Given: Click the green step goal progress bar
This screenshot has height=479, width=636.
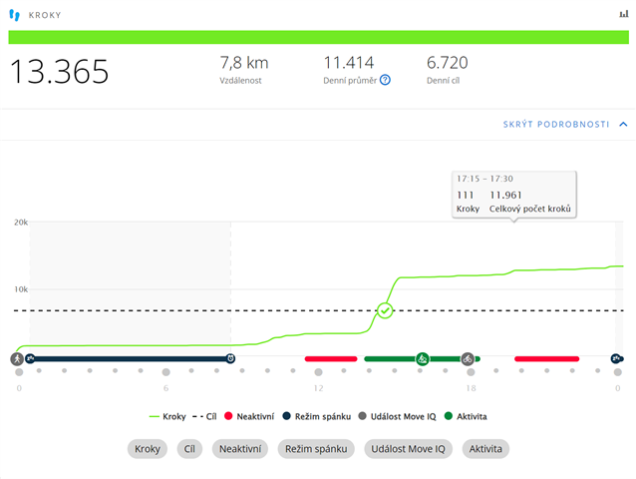Looking at the screenshot, I should [318, 37].
